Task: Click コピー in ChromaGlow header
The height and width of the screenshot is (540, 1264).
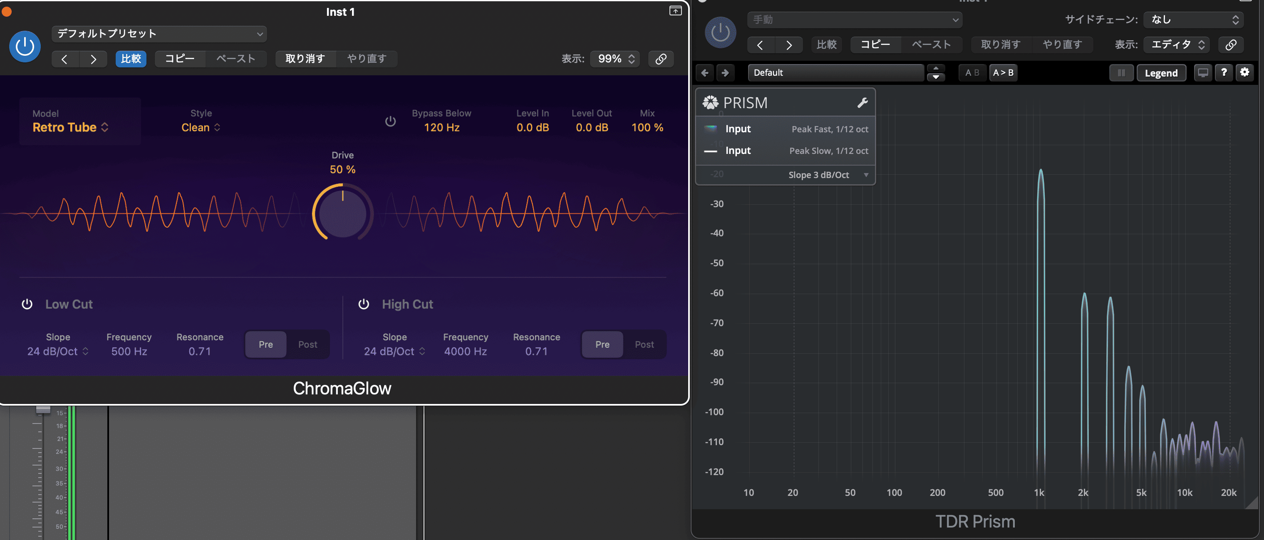Action: coord(180,59)
